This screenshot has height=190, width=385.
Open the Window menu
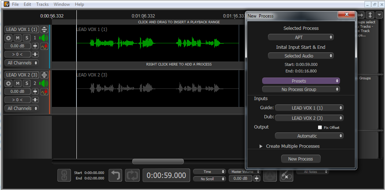[x=62, y=4]
